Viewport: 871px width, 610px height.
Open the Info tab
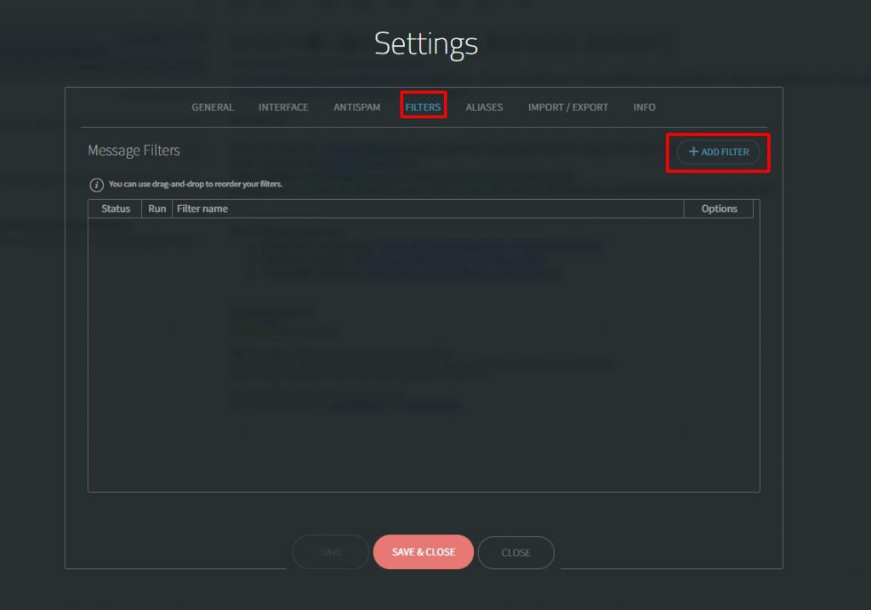coord(644,107)
